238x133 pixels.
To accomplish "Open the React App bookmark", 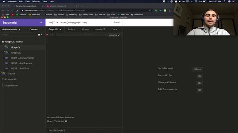I will [123, 14].
